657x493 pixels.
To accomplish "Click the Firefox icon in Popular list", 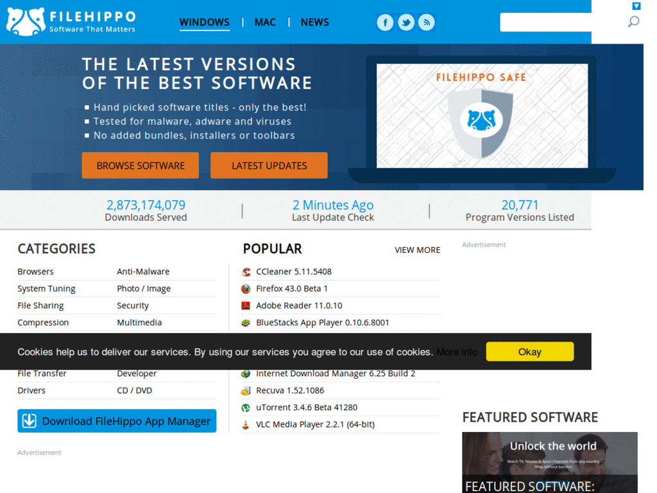I will tap(246, 289).
